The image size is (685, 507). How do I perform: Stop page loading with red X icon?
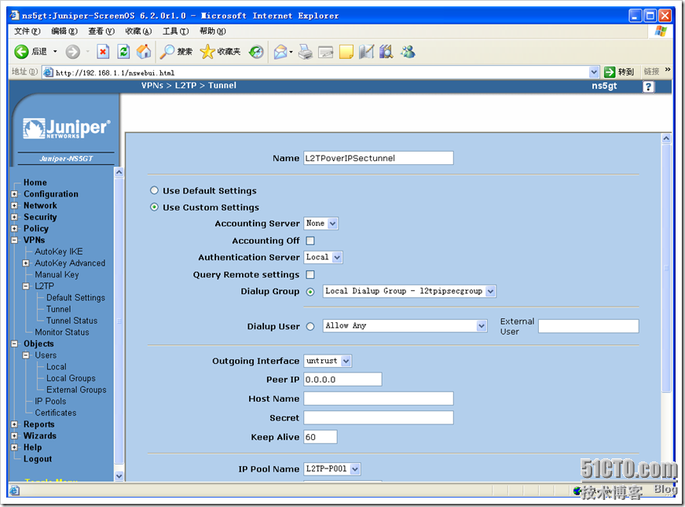click(x=103, y=52)
